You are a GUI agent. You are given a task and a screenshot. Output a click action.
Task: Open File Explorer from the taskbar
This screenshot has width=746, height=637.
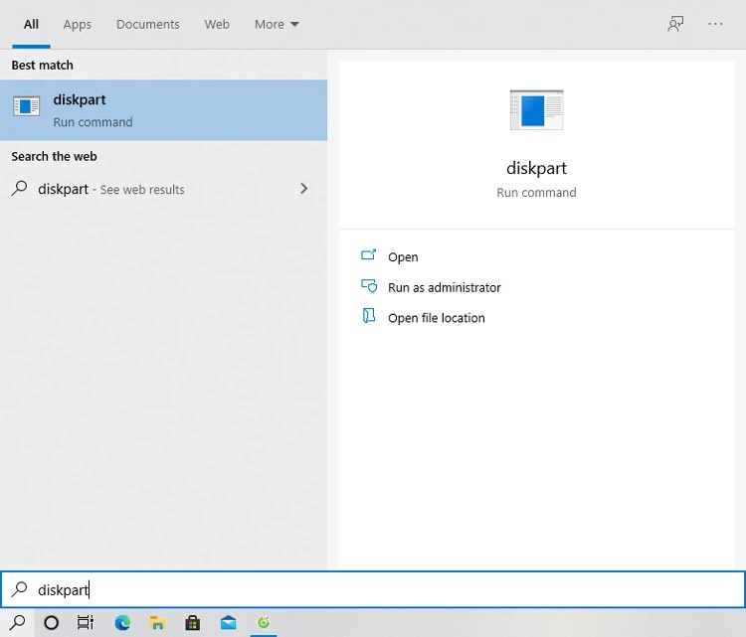[x=157, y=622]
